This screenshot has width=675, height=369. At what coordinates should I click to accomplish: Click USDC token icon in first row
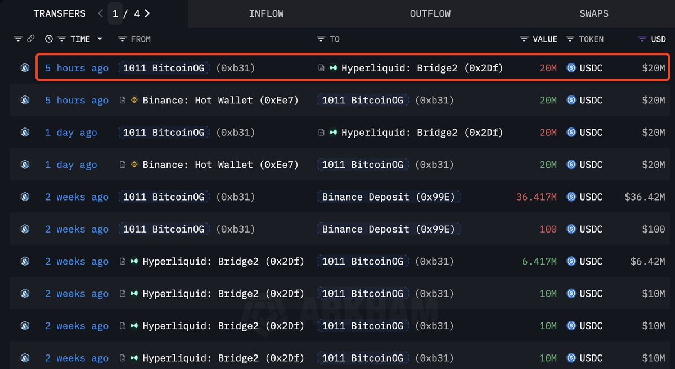(571, 68)
